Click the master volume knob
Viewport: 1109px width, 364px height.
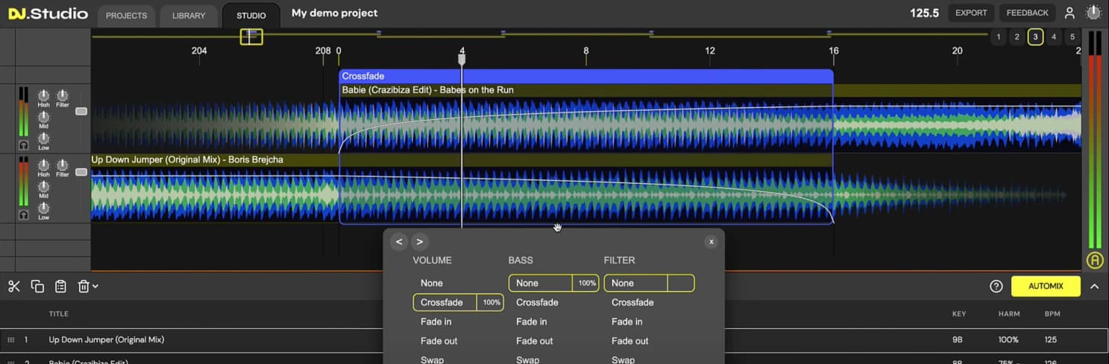tap(1093, 13)
